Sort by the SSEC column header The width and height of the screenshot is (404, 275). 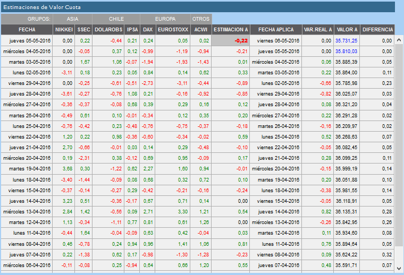pyautogui.click(x=84, y=30)
